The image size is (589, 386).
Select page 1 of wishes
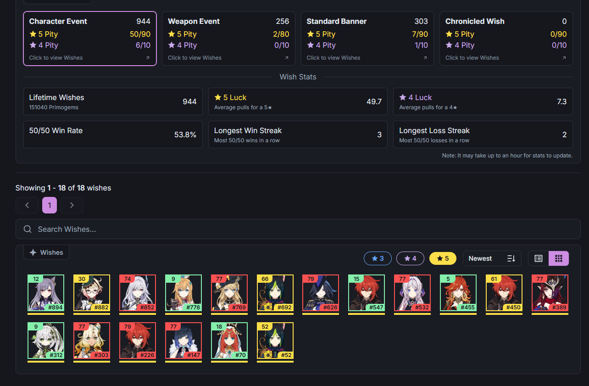(x=50, y=205)
